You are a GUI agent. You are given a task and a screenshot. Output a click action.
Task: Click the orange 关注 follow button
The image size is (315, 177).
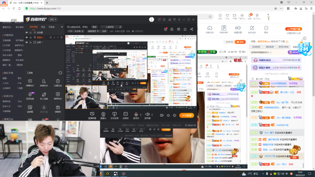point(240,42)
